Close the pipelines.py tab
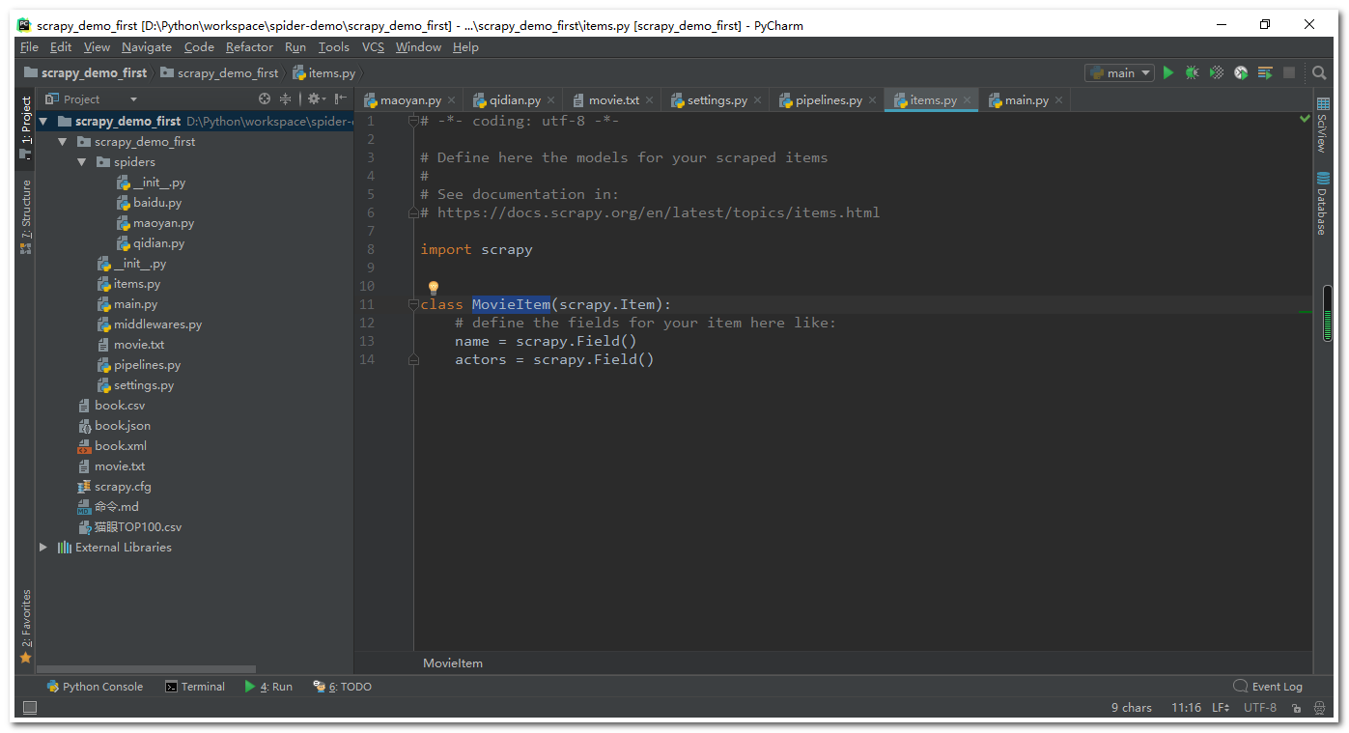Screen dimensions: 1349x733 pos(872,99)
